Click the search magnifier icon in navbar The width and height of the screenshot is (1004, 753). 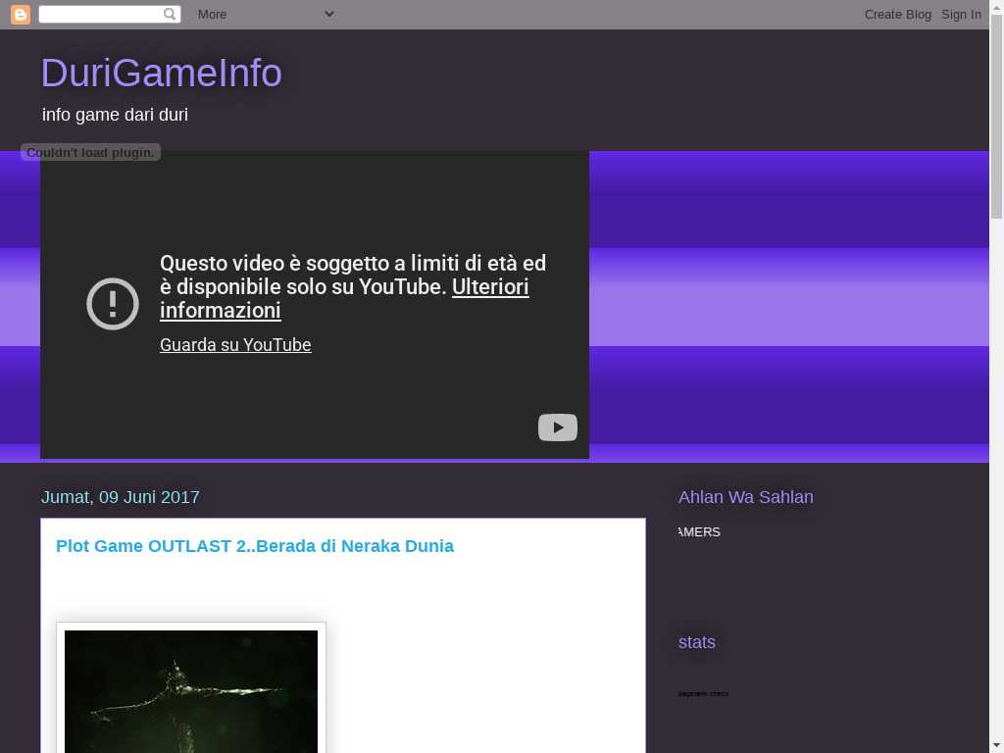[x=170, y=14]
